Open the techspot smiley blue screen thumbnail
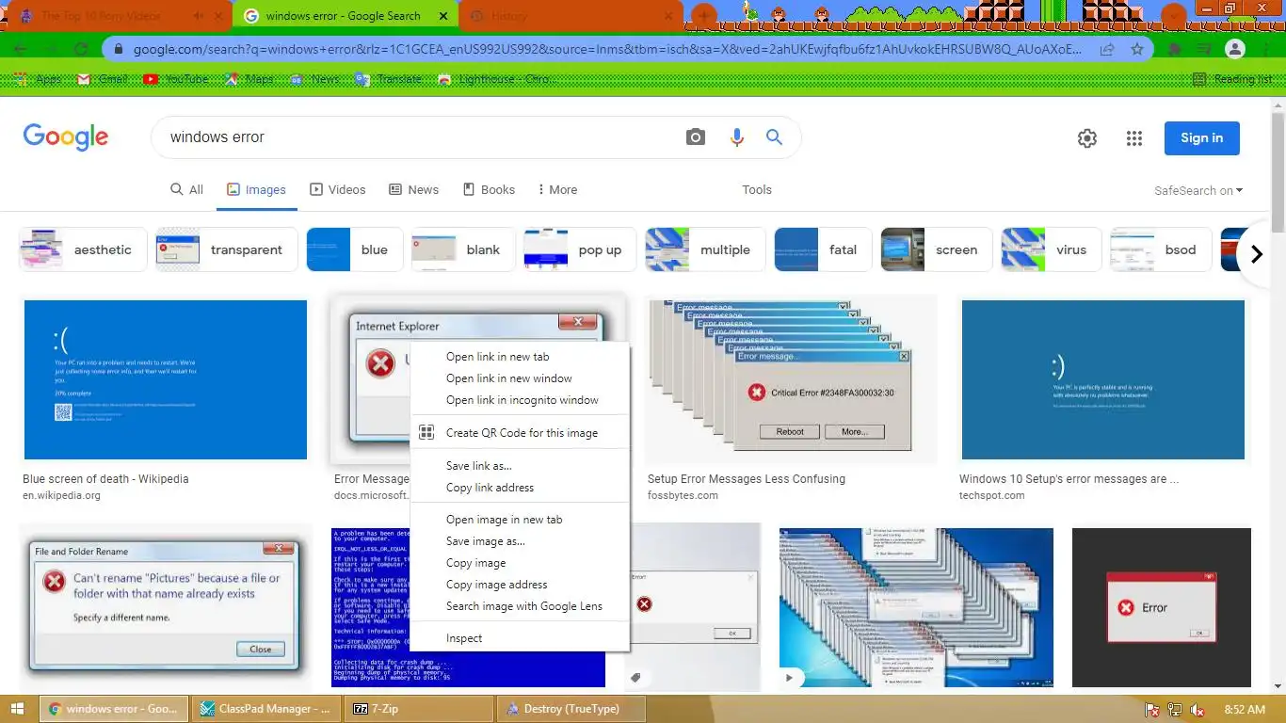 1103,379
